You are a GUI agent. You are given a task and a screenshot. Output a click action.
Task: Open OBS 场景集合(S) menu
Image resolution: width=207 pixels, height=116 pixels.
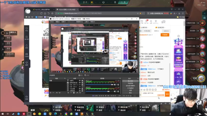tap(79, 22)
